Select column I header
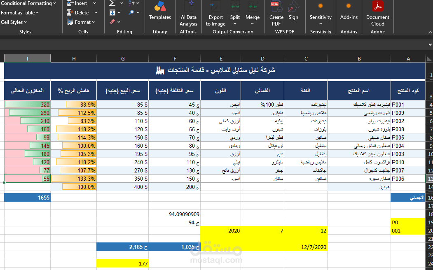Viewport: 433px width, 270px height. (x=27, y=58)
